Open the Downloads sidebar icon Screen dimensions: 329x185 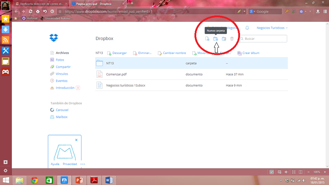tap(5, 29)
